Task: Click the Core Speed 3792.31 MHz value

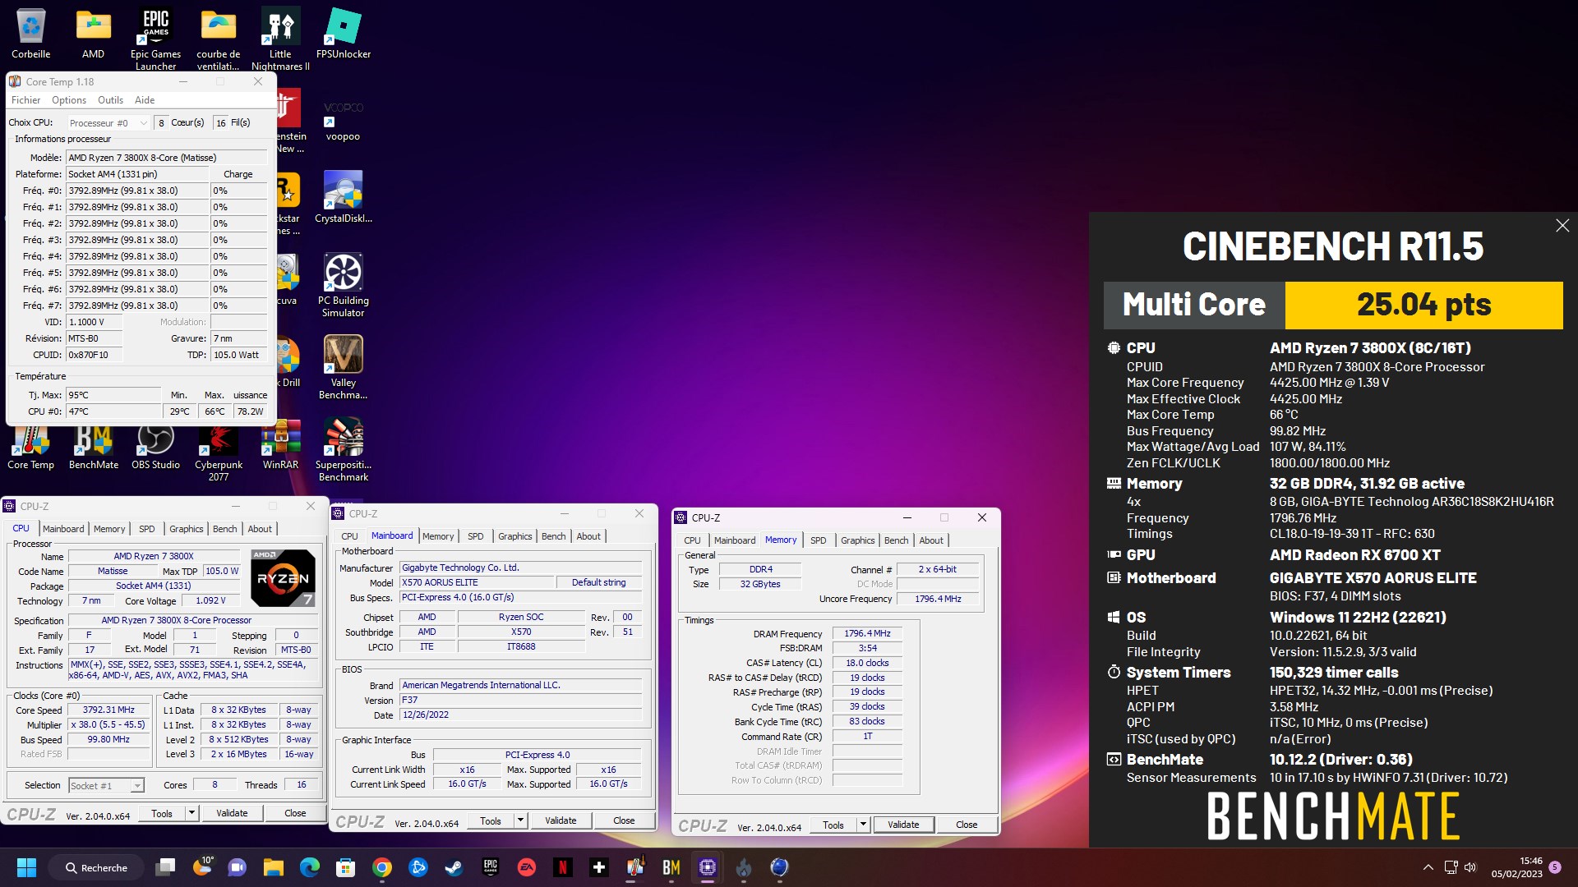Action: 108,710
